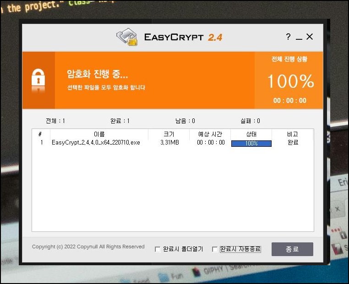Click the 실패 : 0 counter
The height and width of the screenshot is (284, 349).
[x=250, y=121]
